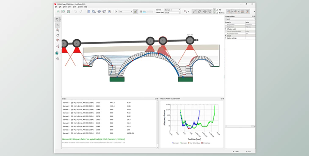Click the teal 3D cube icon
This screenshot has width=309, height=156.
pos(57,53)
